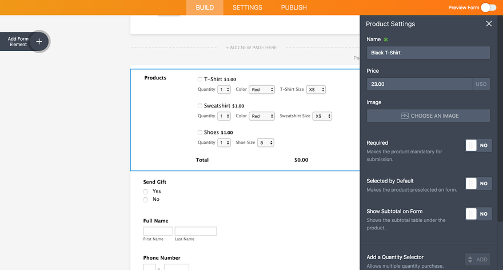Viewport: 503px width, 270px height.
Task: Click the Shoes $1.00 product name
Action: [218, 132]
